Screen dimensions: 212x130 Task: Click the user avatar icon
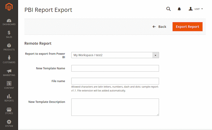[190, 9]
